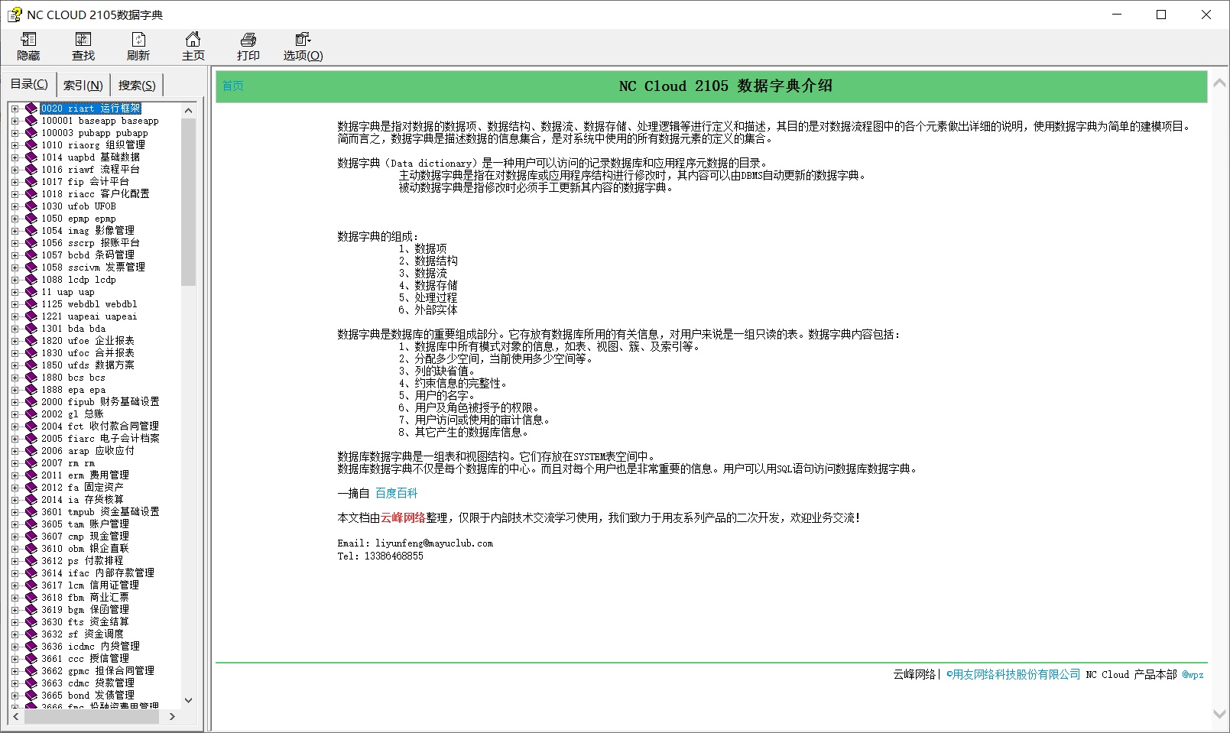Click the 查找 (Locate) toolbar icon
Image resolution: width=1230 pixels, height=733 pixels.
coord(83,45)
